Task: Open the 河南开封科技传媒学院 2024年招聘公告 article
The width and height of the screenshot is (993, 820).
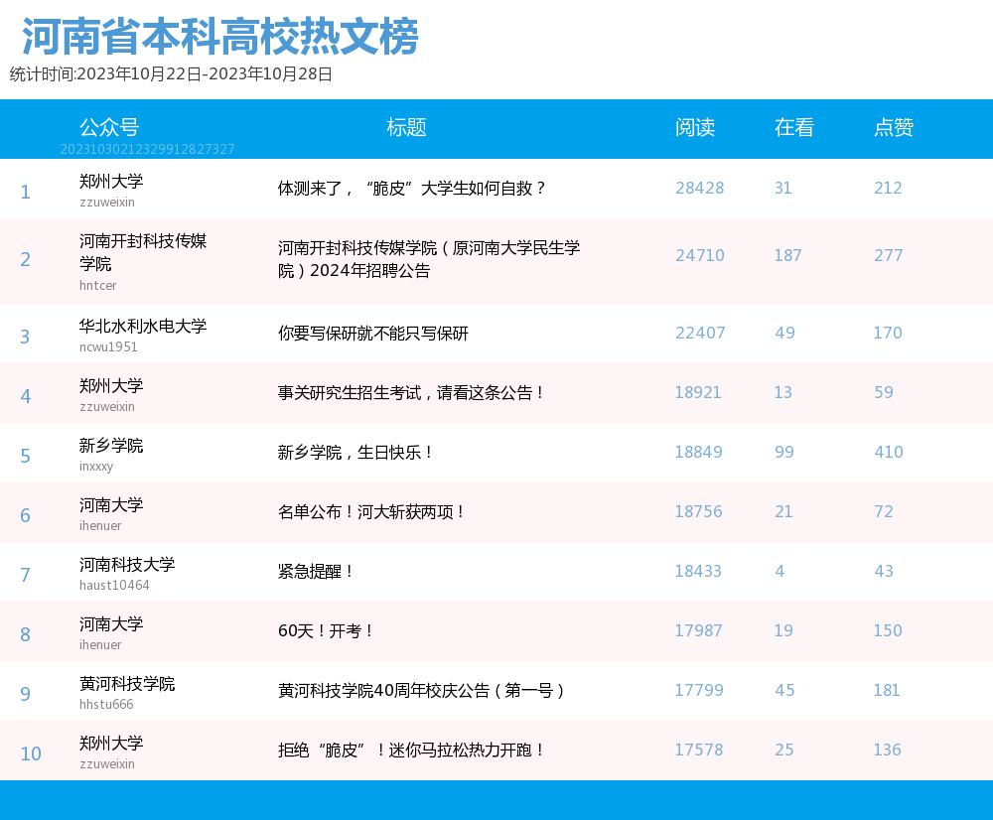Action: (x=429, y=259)
